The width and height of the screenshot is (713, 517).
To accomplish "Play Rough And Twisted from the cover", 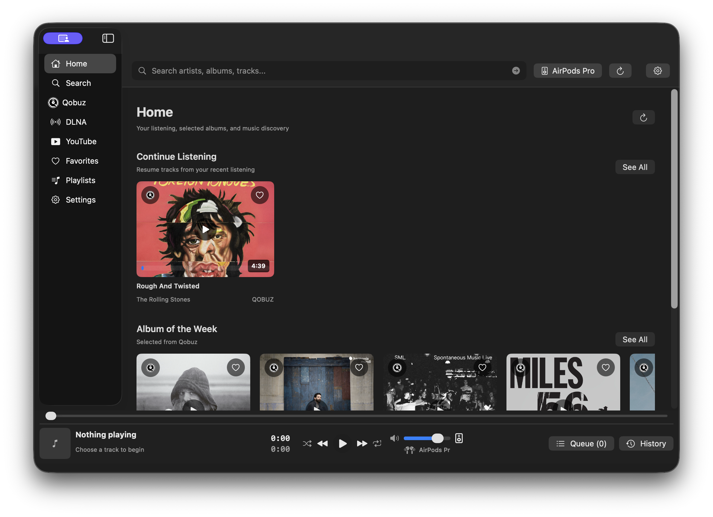I will click(x=205, y=229).
